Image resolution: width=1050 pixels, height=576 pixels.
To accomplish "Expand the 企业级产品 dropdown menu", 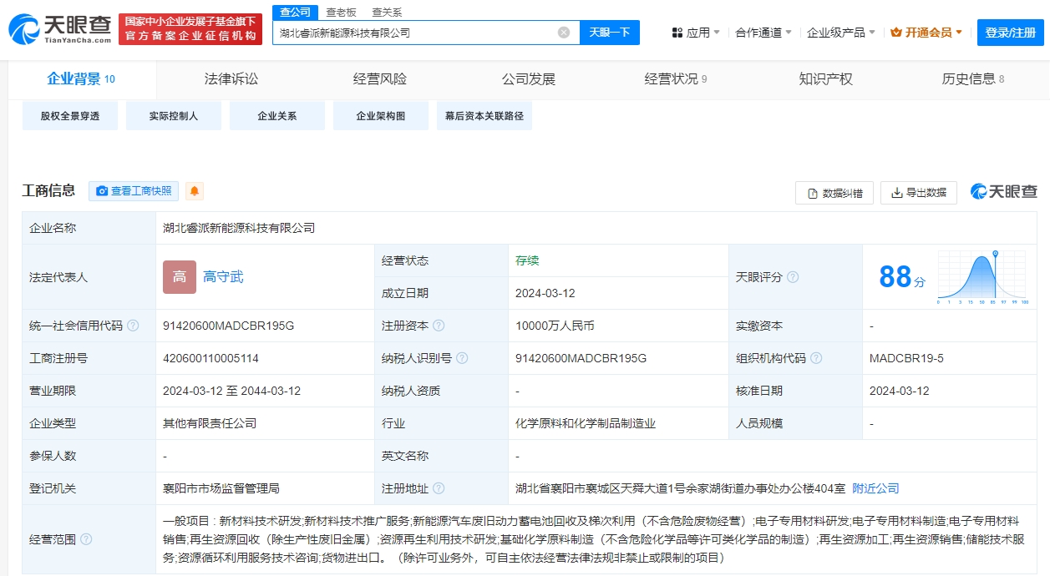I will (841, 33).
